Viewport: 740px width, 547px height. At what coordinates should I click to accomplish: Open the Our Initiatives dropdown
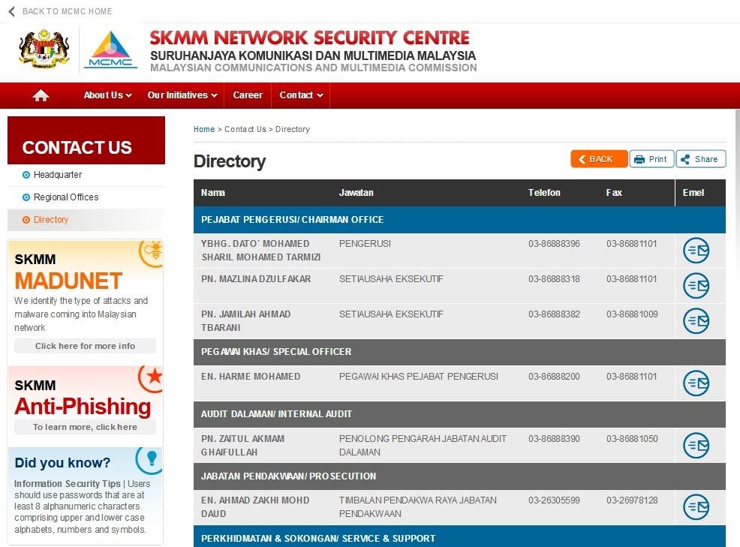[x=182, y=95]
